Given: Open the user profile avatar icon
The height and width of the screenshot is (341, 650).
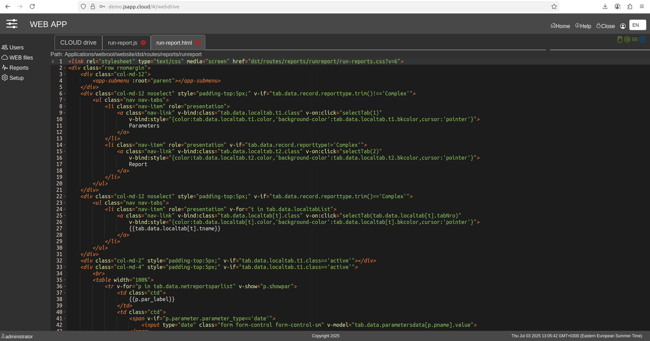Looking at the screenshot, I should (623, 26).
